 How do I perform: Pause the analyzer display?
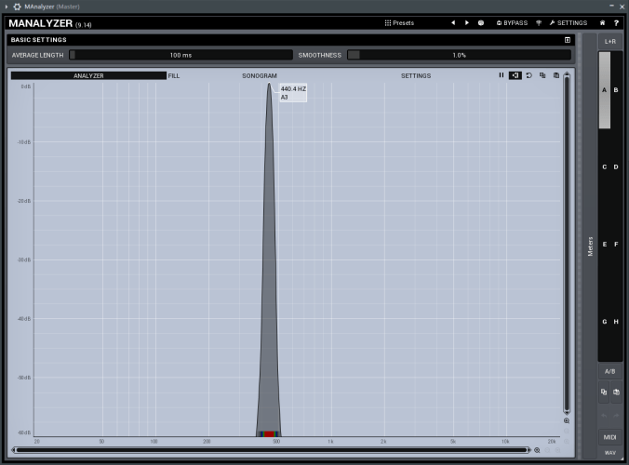[x=501, y=75]
